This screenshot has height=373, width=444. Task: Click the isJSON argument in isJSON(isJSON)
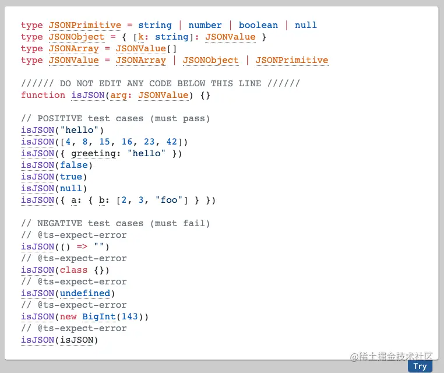click(76, 340)
